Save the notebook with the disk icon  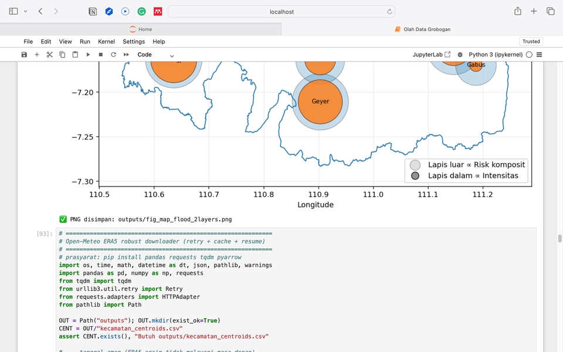tap(24, 55)
